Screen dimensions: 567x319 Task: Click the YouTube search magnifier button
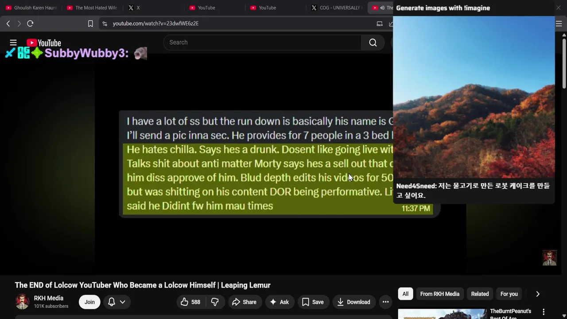(373, 43)
